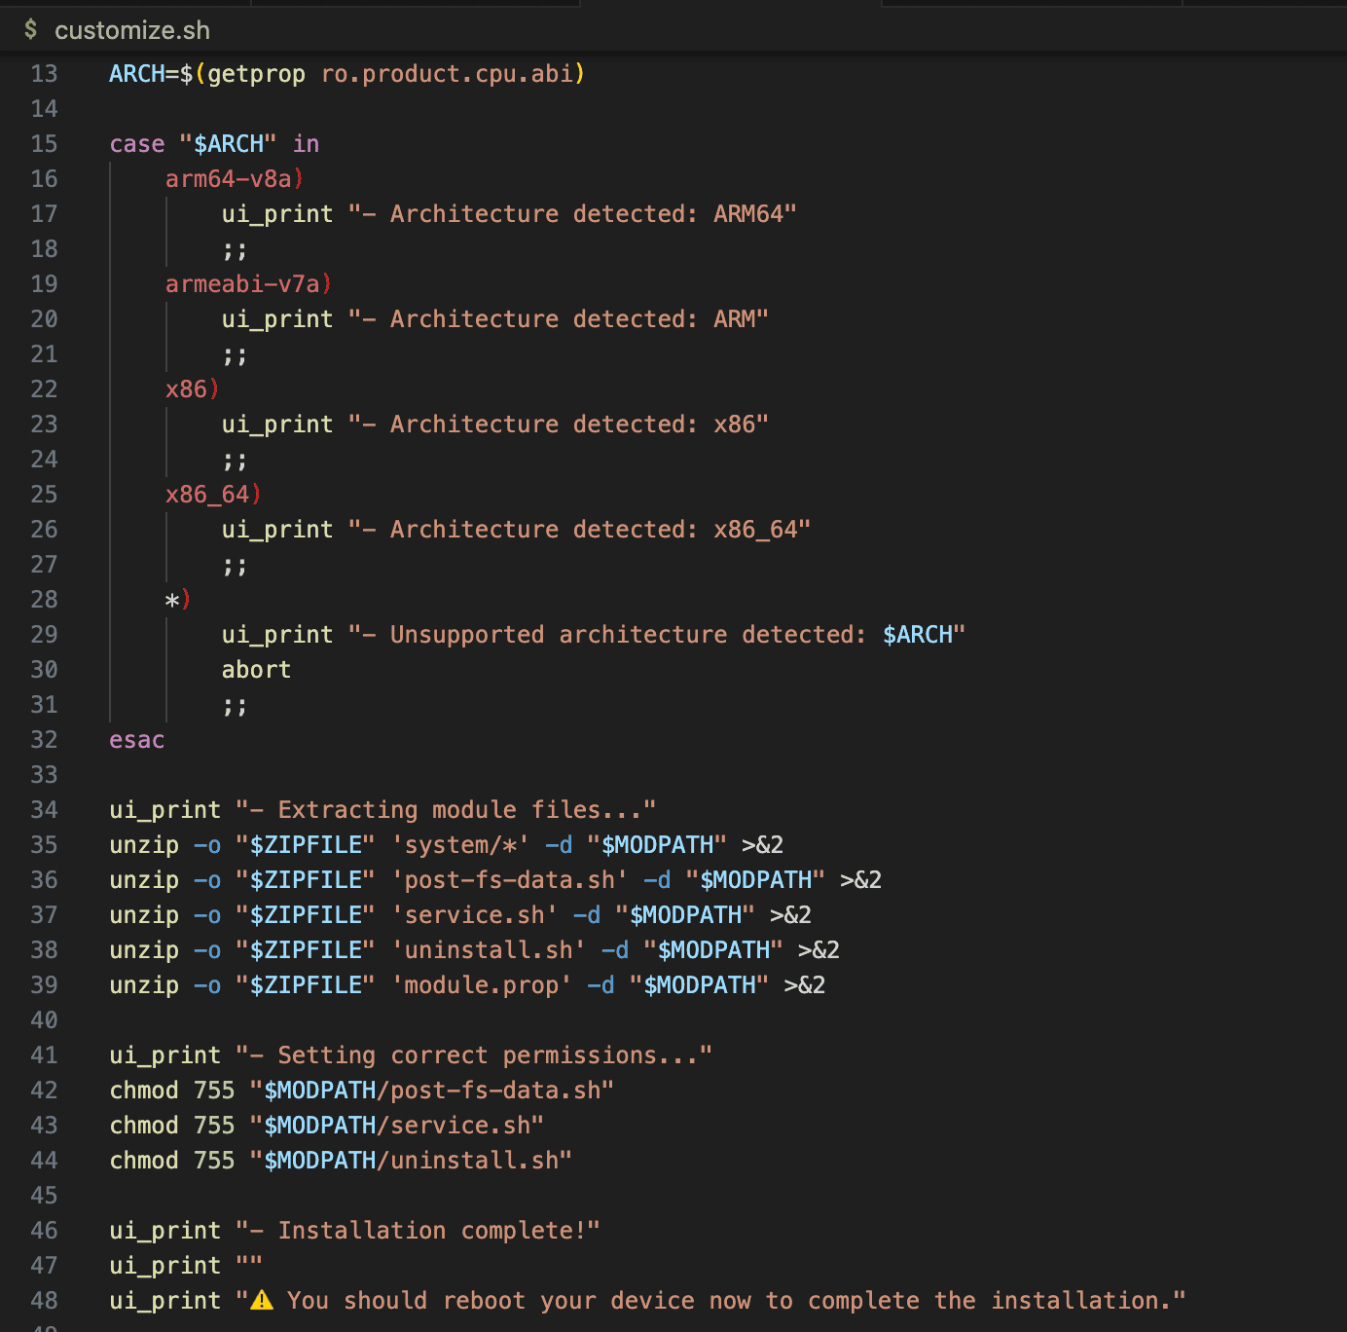The height and width of the screenshot is (1332, 1347).
Task: Click the 'abort' command on line 30
Action: (256, 670)
